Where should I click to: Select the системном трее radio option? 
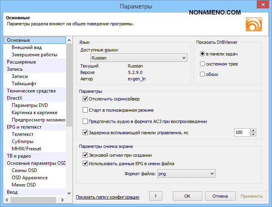pos(203,64)
